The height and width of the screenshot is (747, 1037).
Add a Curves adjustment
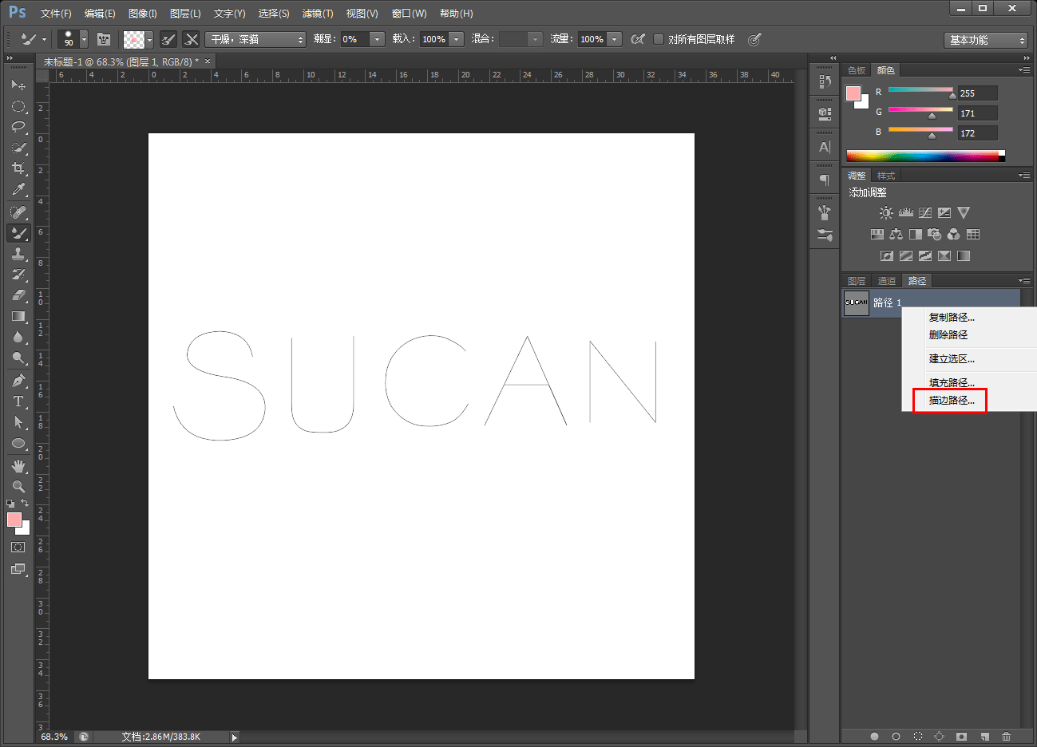click(925, 213)
